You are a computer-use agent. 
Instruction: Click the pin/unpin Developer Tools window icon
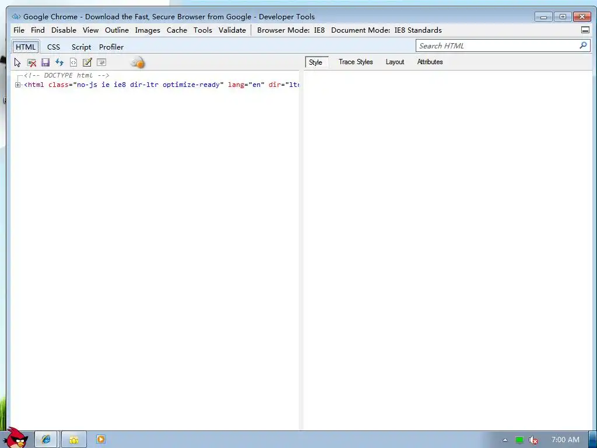[x=585, y=30]
